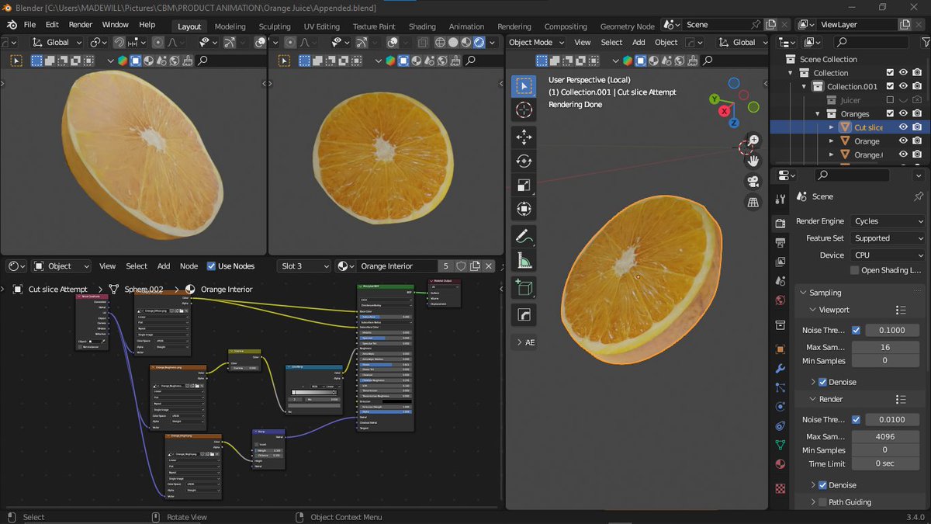931x524 pixels.
Task: Uncheck the Oranges collection checkbox
Action: 890,114
